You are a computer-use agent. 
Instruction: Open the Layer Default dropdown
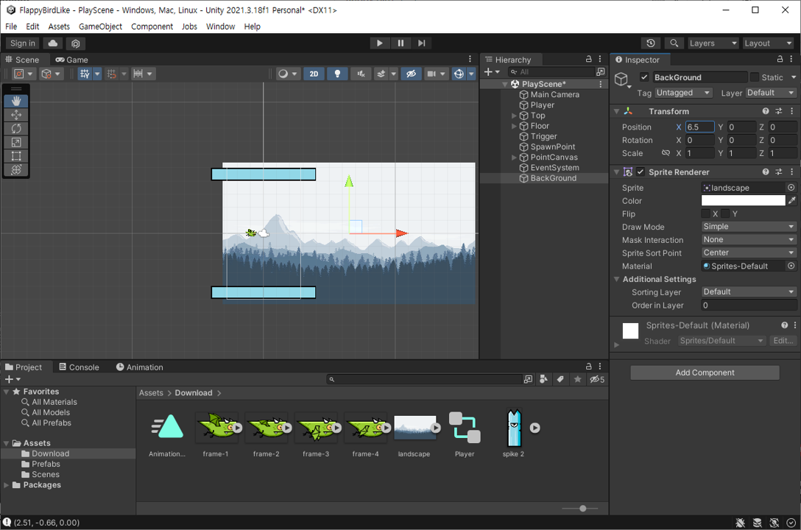tap(770, 93)
